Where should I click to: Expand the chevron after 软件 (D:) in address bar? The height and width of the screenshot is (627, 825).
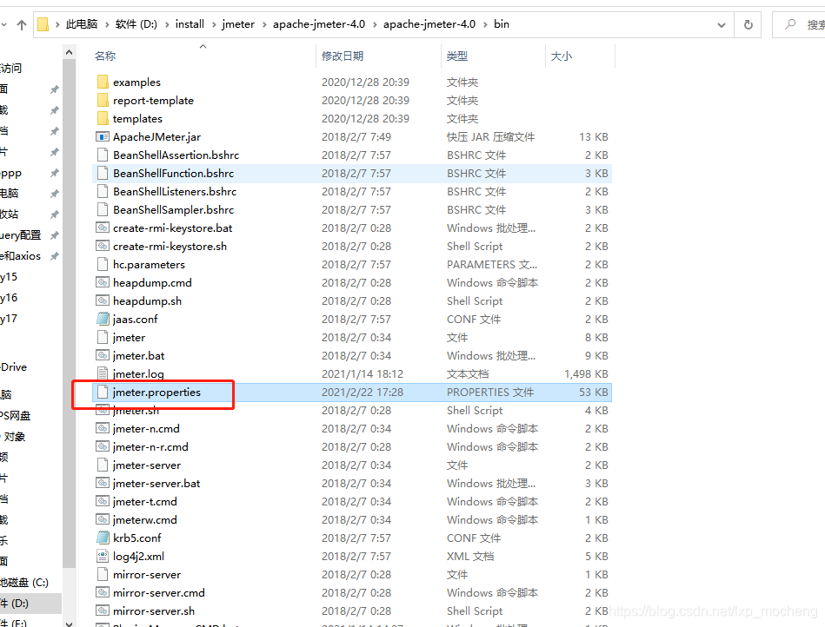pyautogui.click(x=167, y=24)
